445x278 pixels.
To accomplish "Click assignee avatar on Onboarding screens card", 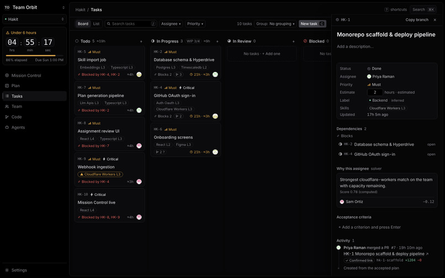I will 215,152.
